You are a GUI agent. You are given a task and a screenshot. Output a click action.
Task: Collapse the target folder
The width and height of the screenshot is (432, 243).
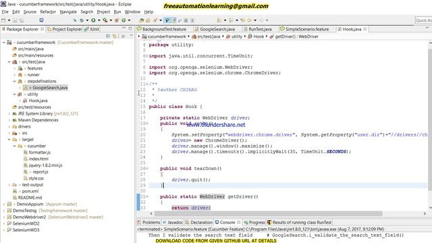point(9,140)
